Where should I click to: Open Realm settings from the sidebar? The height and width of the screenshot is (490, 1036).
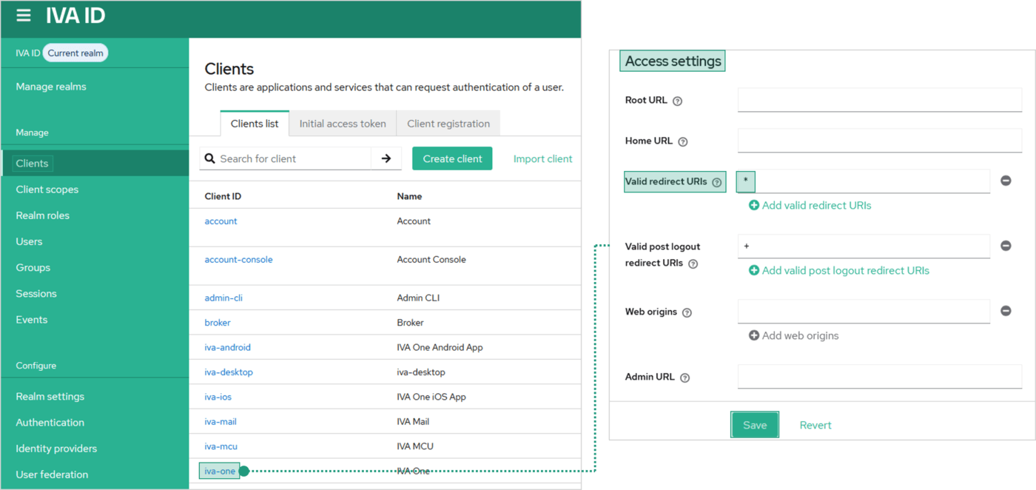coord(50,396)
